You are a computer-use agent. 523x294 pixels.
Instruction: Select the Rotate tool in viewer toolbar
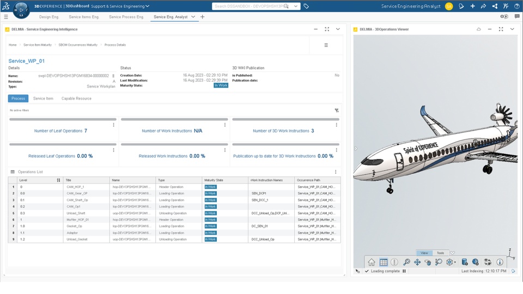click(428, 262)
